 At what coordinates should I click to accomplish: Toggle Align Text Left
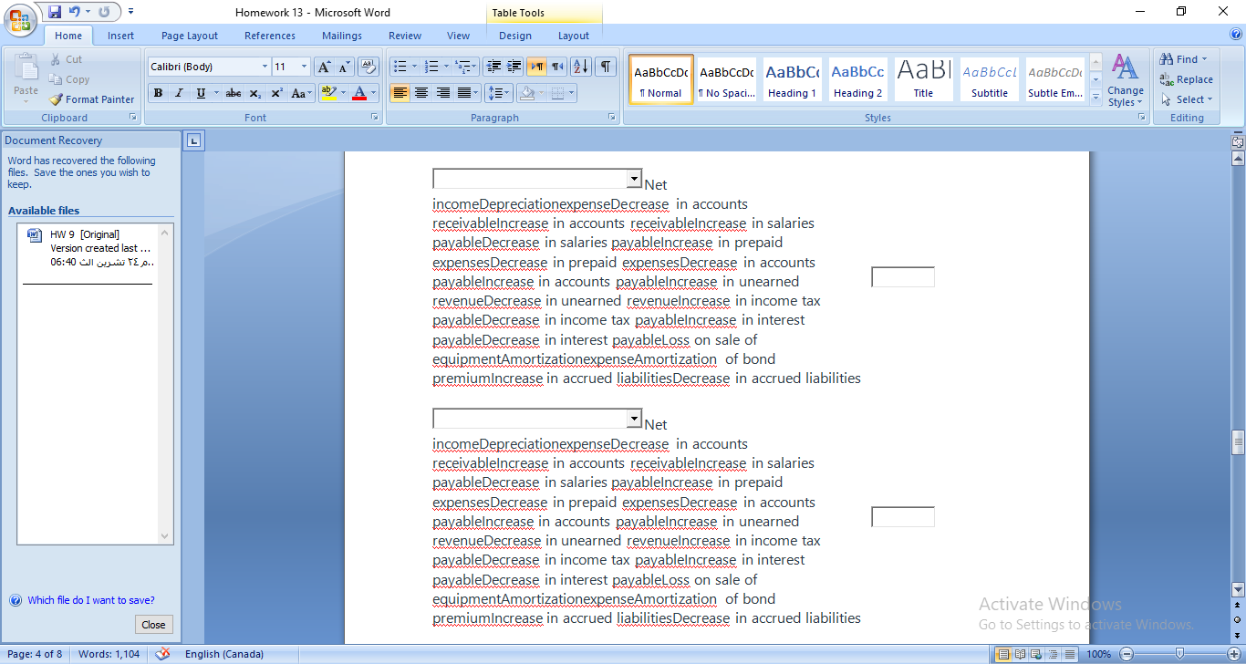[400, 93]
